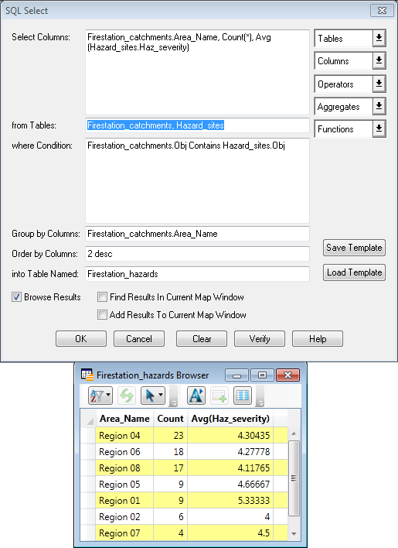Viewport: 398px width, 548px height.
Task: Check Add Results To Current Map Window
Action: click(102, 315)
